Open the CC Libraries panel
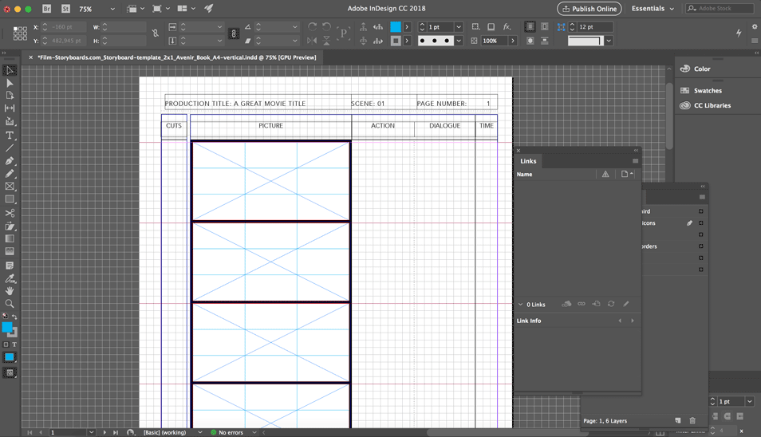 pos(712,105)
